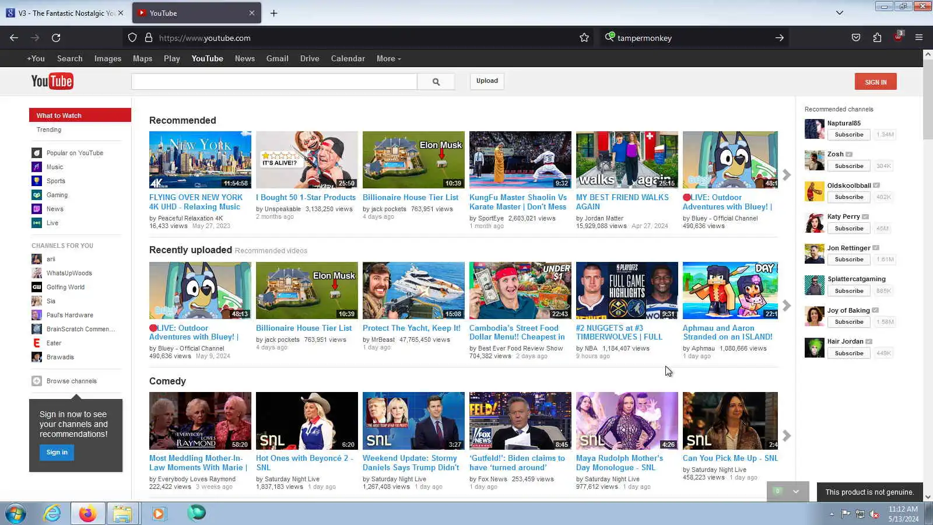933x525 pixels.
Task: Open the Popular on YouTube icon
Action: pos(37,153)
